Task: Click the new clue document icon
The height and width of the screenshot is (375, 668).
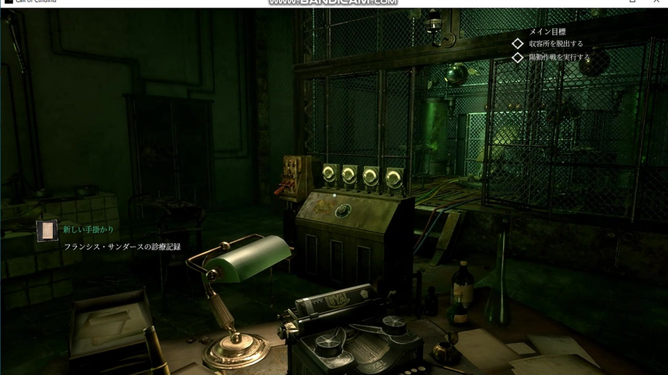Action: (47, 231)
